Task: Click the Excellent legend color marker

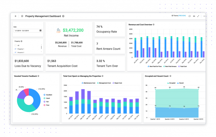Action: pyautogui.click(x=44, y=95)
